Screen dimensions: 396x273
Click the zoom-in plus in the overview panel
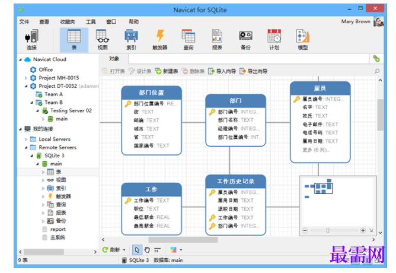(x=363, y=230)
